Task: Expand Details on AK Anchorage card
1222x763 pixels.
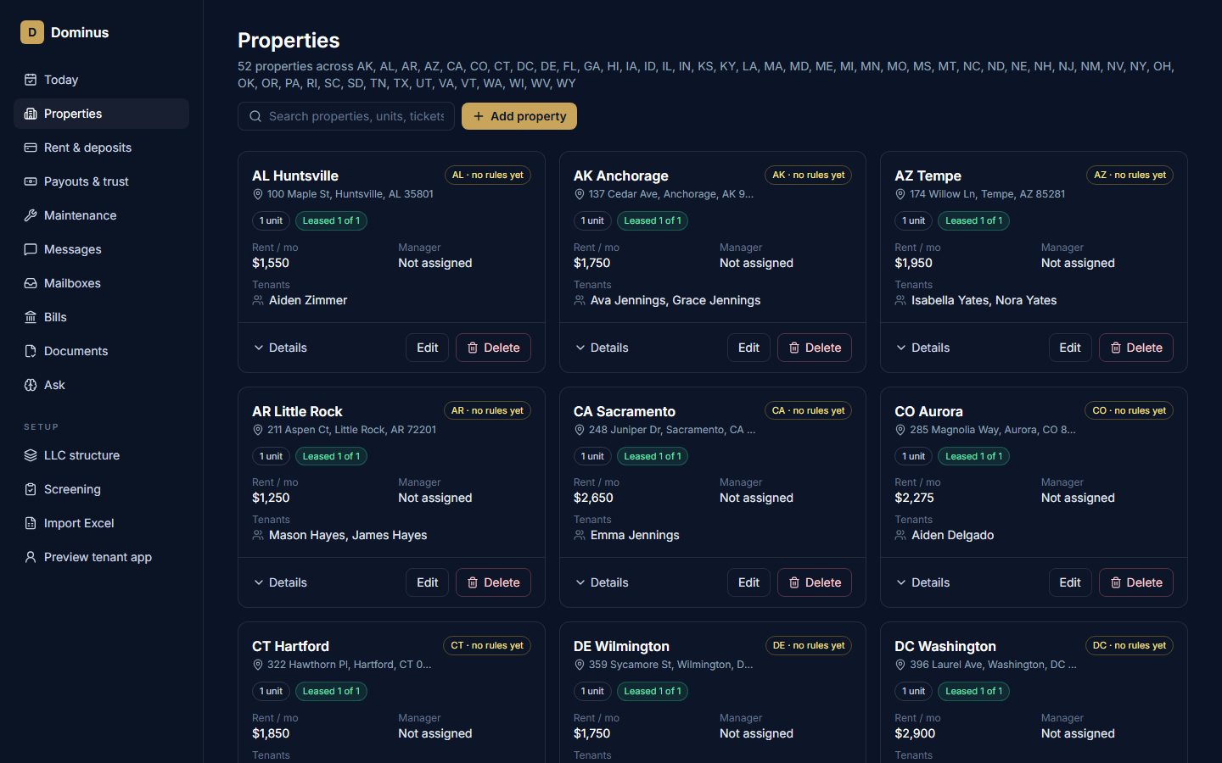Action: 602,348
